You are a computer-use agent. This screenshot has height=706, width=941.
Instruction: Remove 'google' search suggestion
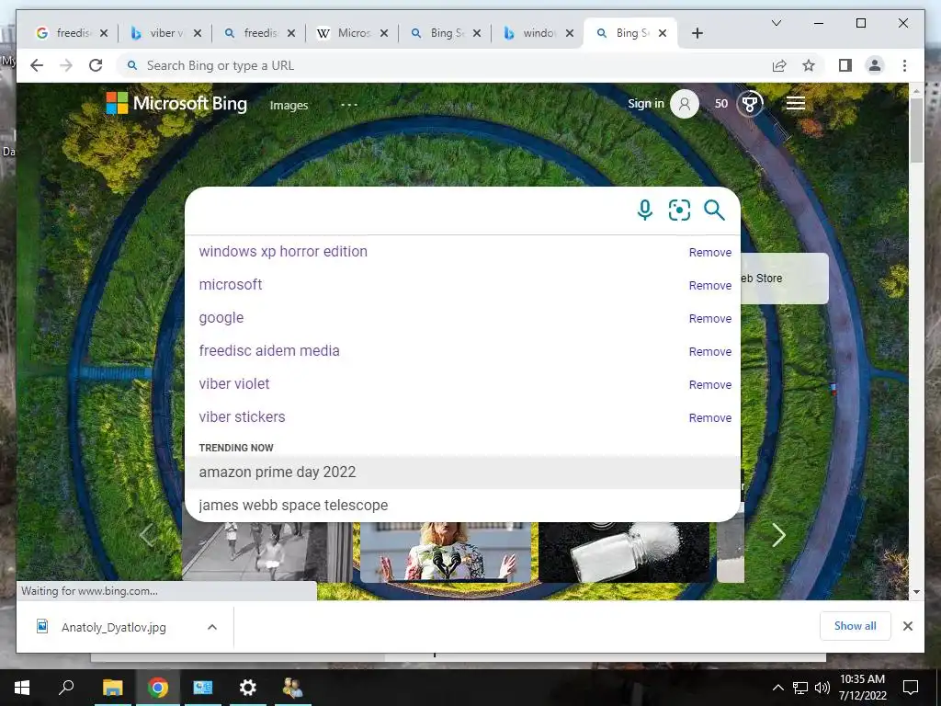[x=710, y=318]
